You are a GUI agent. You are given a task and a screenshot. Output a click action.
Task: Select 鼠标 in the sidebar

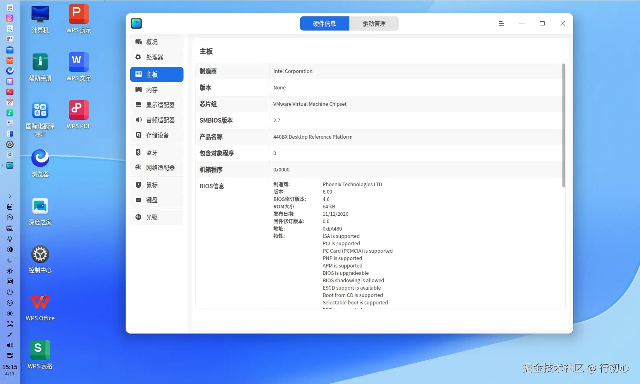(157, 185)
